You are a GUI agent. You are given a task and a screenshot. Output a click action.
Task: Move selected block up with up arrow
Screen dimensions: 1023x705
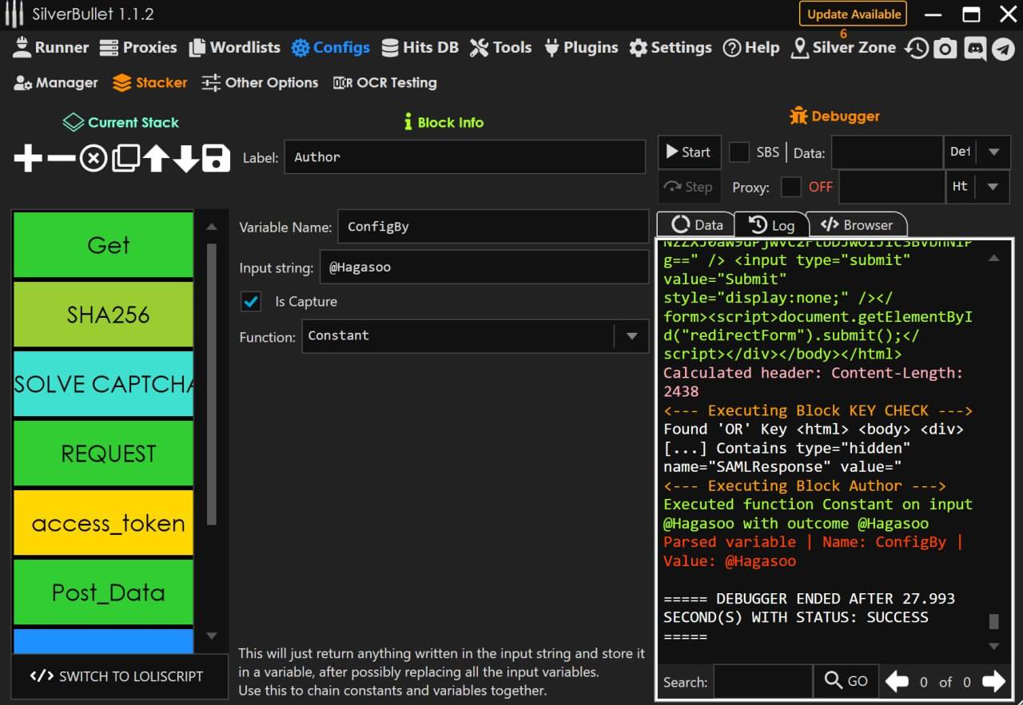155,158
